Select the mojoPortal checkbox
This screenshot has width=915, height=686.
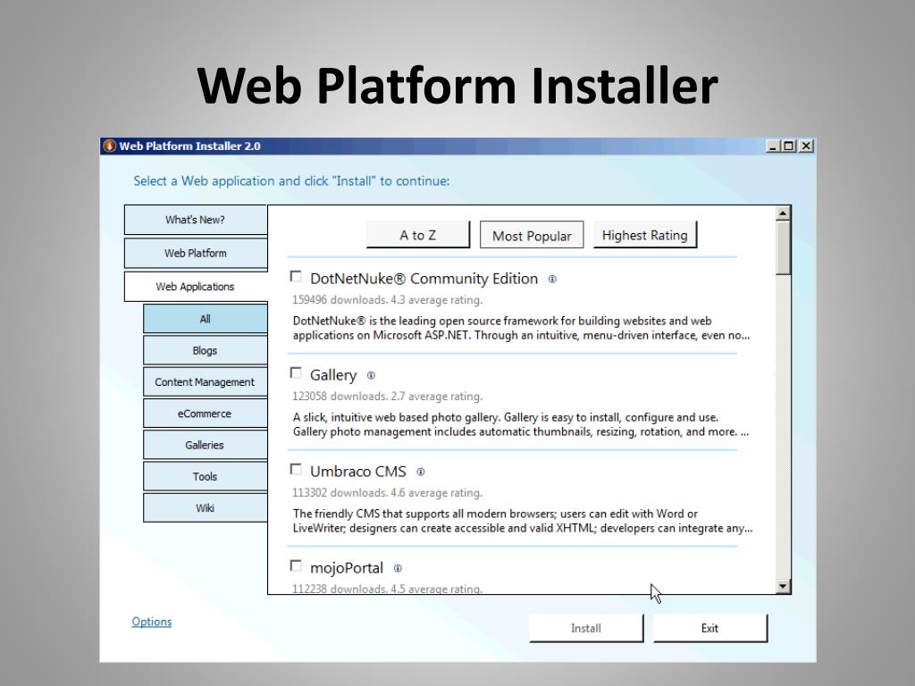coord(297,565)
